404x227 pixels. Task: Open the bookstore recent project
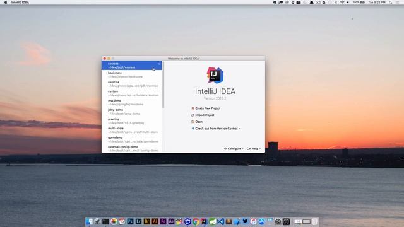point(131,74)
